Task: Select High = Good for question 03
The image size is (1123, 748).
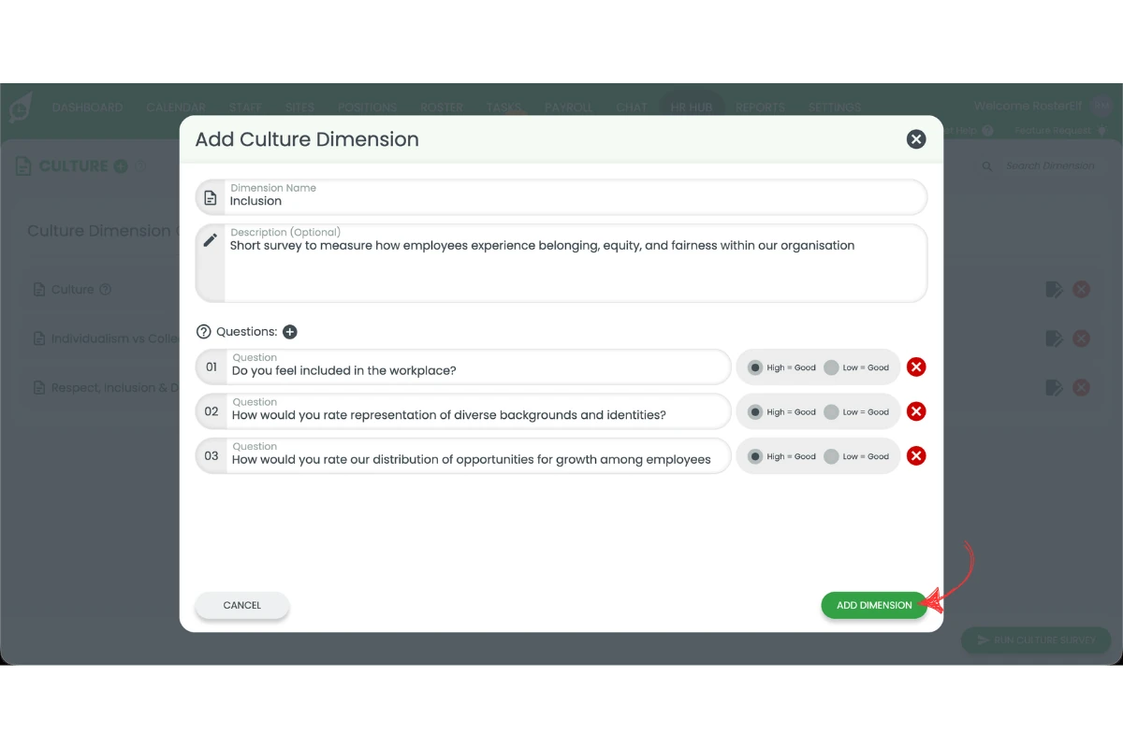Action: pyautogui.click(x=755, y=457)
